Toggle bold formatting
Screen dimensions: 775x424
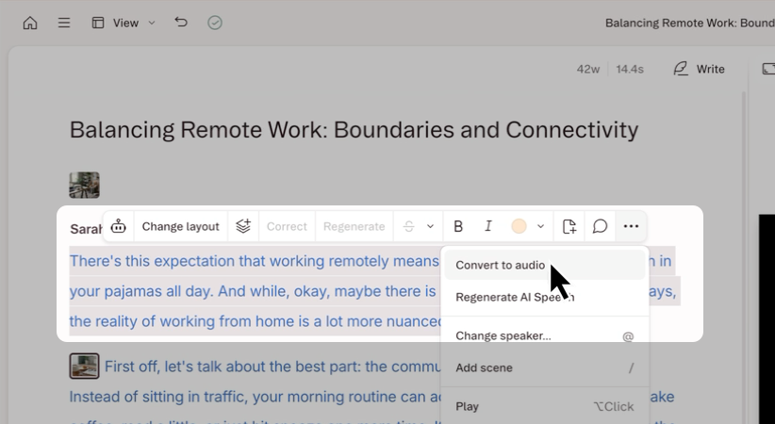coord(458,226)
